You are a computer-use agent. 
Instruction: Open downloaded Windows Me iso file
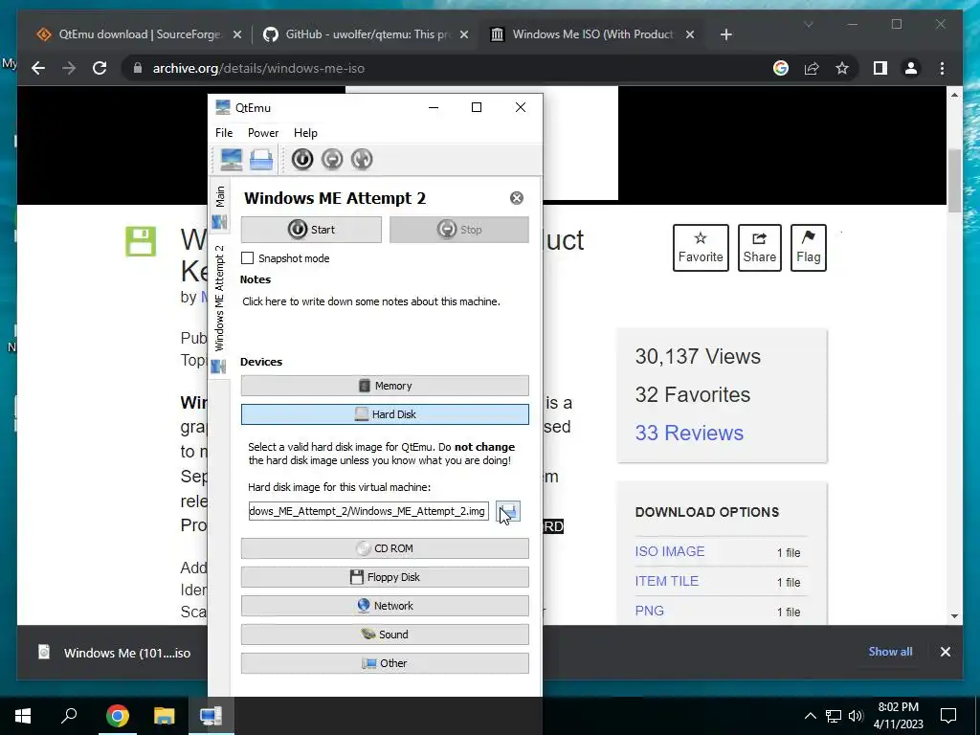click(116, 653)
